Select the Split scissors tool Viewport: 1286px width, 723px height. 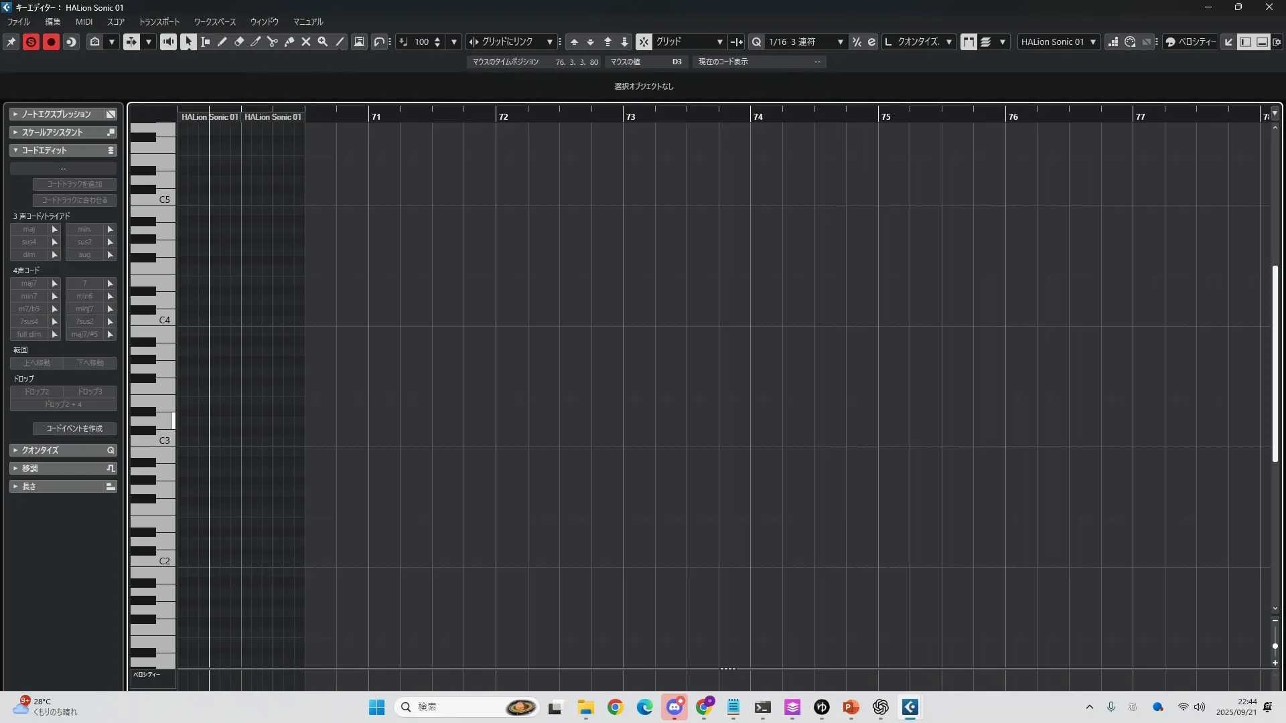click(273, 42)
